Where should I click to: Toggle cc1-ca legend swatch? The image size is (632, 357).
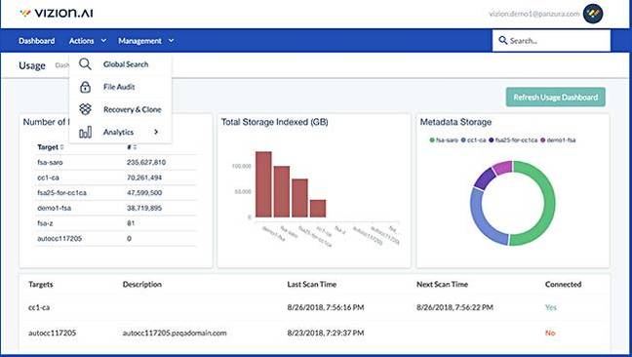point(463,140)
